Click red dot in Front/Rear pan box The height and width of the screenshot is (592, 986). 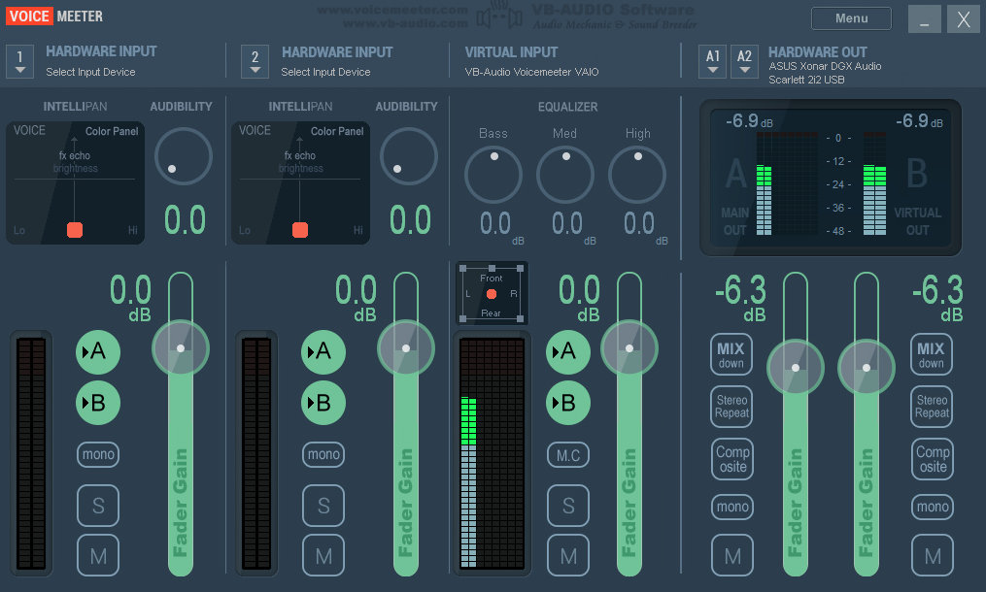[492, 294]
